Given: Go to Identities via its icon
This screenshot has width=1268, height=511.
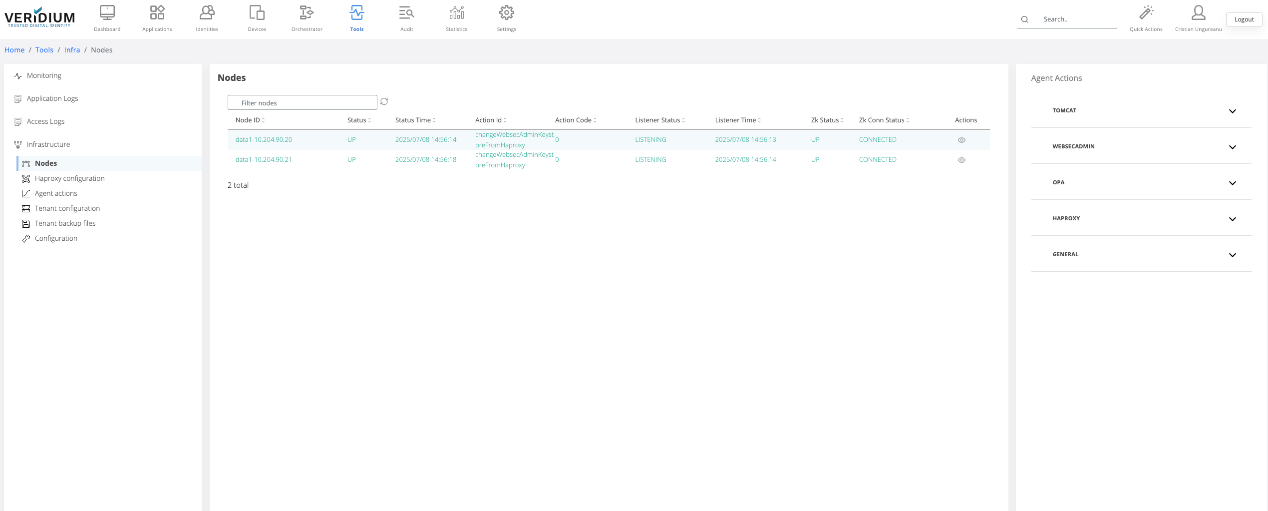Looking at the screenshot, I should click(x=207, y=13).
